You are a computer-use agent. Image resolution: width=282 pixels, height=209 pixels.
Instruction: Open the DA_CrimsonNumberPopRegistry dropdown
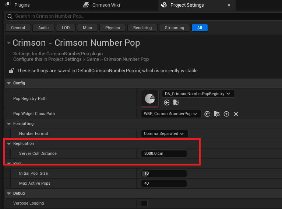tap(198, 94)
